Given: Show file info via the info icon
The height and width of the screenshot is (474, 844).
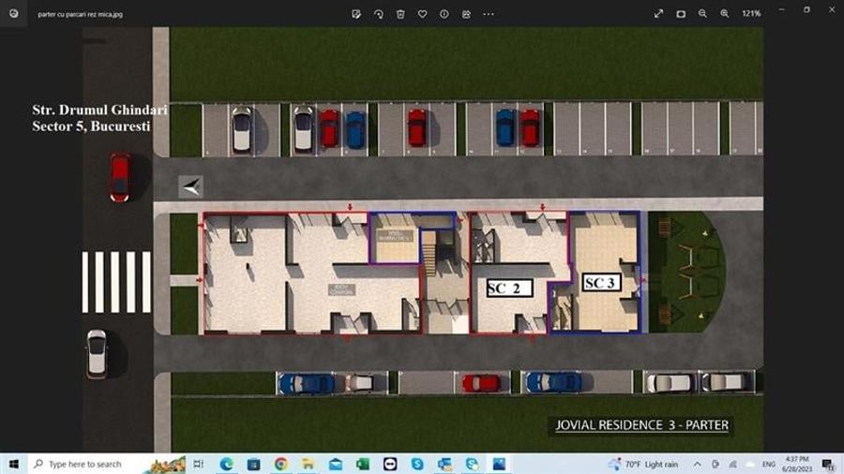Looking at the screenshot, I should click(x=445, y=14).
